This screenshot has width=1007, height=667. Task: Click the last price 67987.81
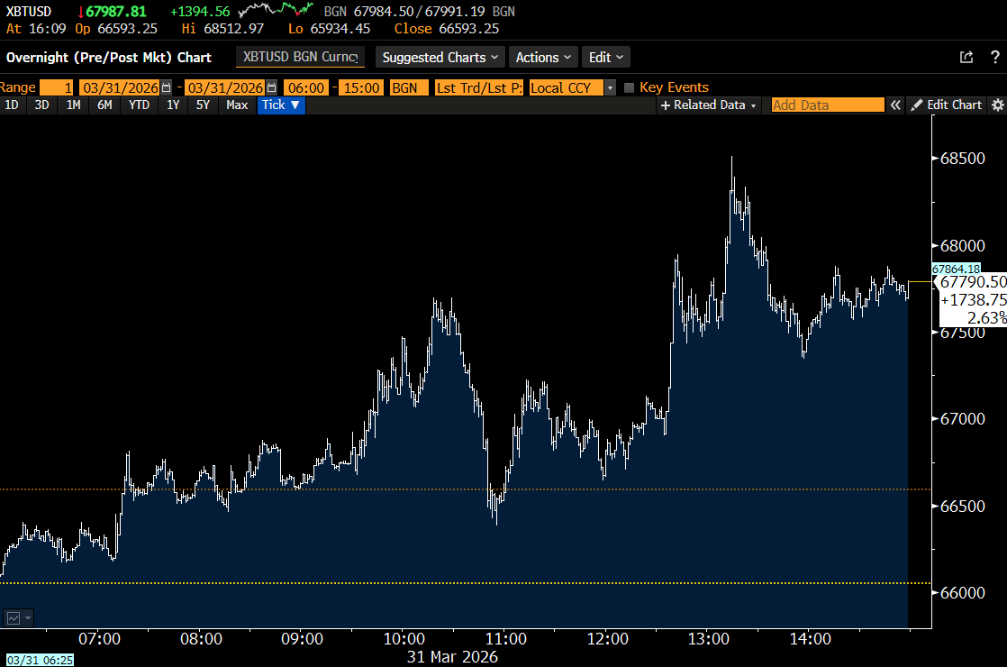click(115, 12)
